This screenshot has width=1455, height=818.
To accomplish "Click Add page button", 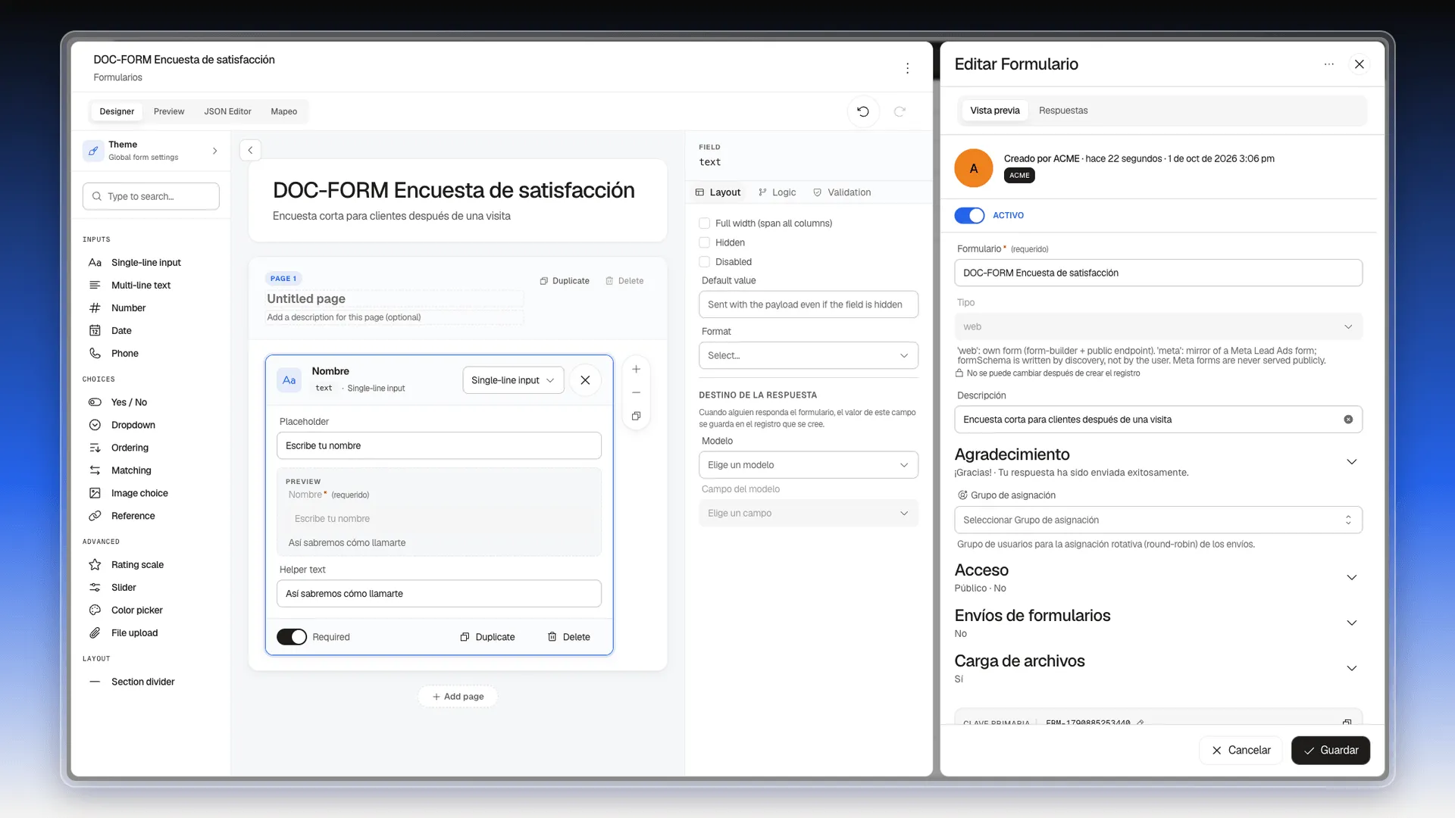I will coord(458,697).
